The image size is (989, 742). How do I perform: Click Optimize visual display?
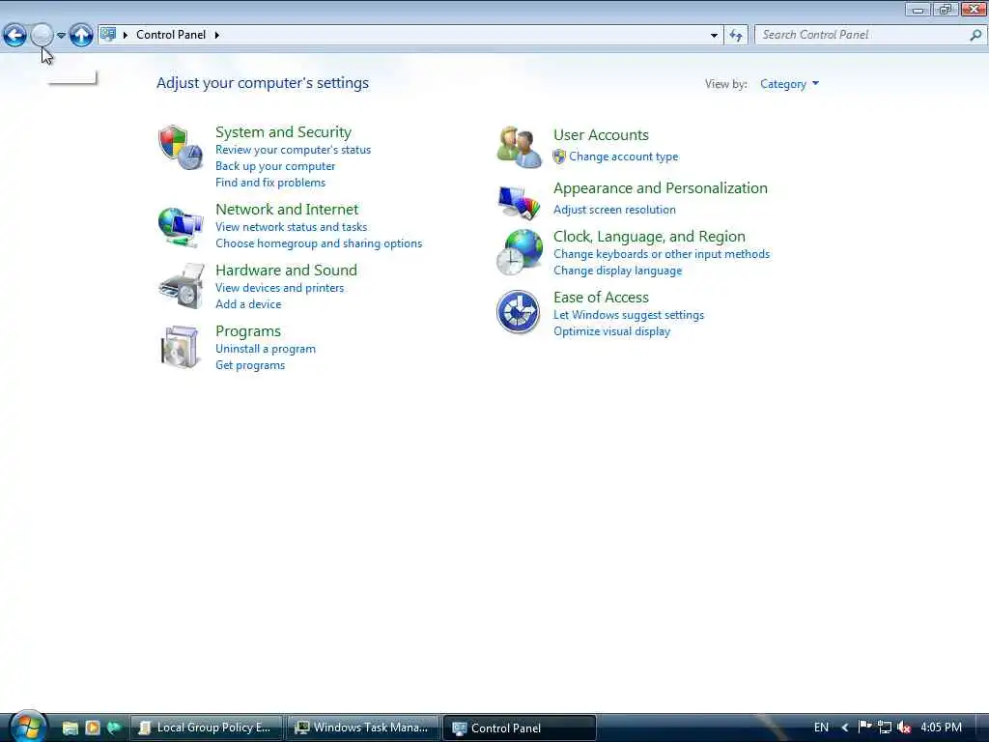click(x=611, y=331)
